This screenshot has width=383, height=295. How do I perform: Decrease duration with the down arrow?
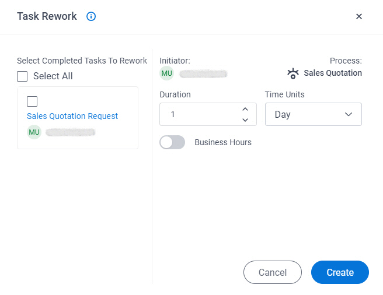click(245, 120)
